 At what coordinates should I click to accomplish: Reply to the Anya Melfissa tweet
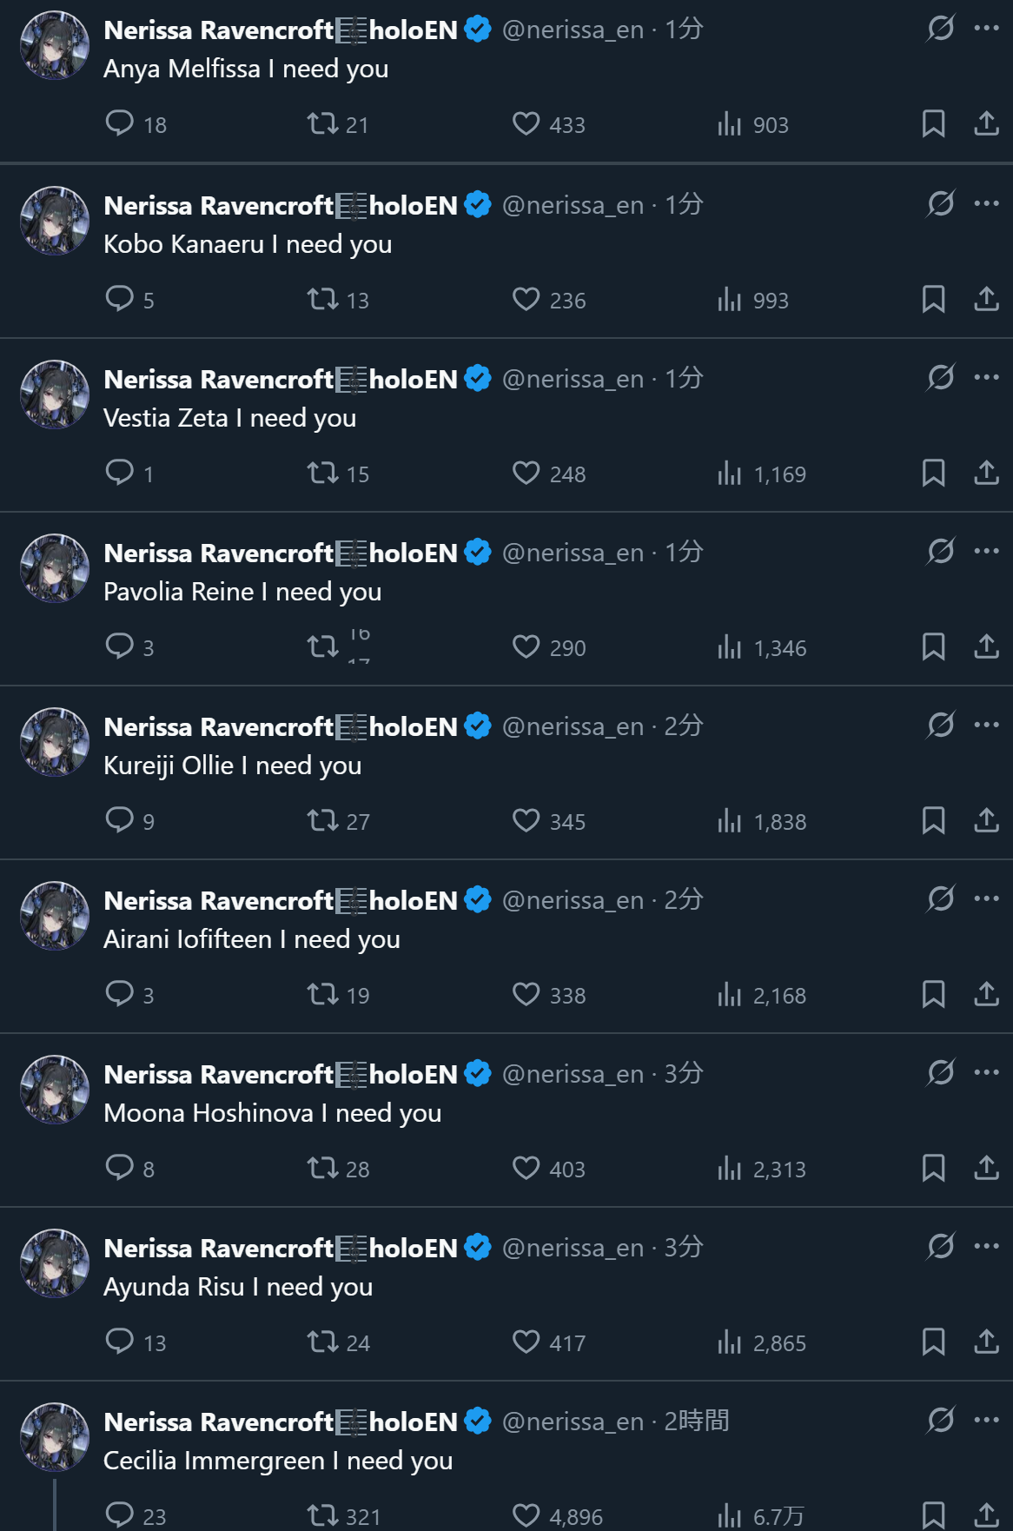[x=120, y=123]
